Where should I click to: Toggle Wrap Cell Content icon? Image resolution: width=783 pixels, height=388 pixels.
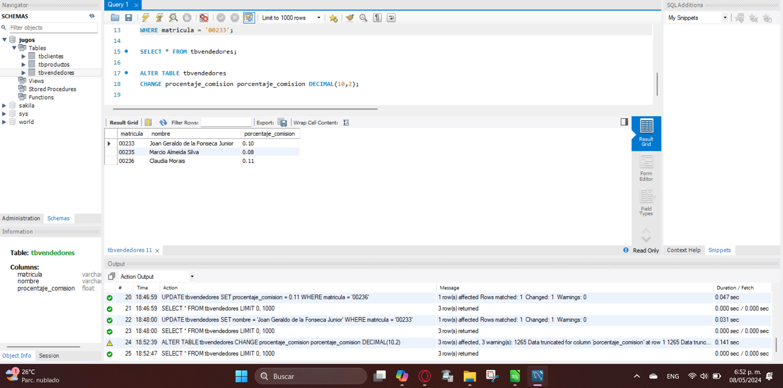pos(346,122)
